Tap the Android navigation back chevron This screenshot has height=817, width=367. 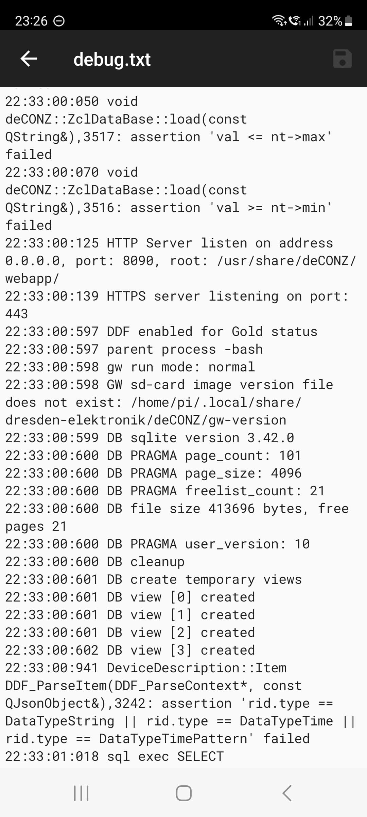(x=287, y=793)
